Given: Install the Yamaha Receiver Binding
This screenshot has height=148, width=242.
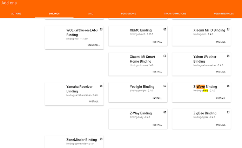Looking at the screenshot, I should point(94,101).
